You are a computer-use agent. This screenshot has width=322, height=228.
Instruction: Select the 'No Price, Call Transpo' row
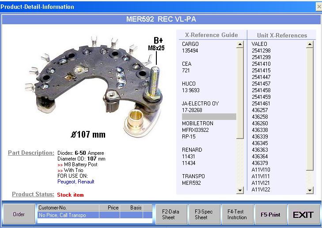(95, 215)
